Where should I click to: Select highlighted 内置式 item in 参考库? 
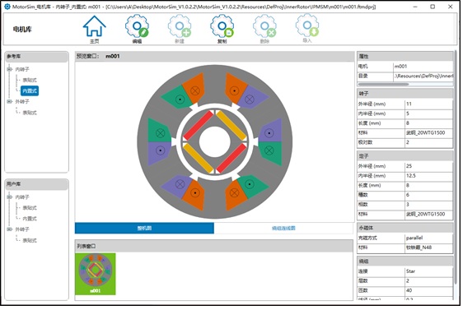(x=30, y=91)
